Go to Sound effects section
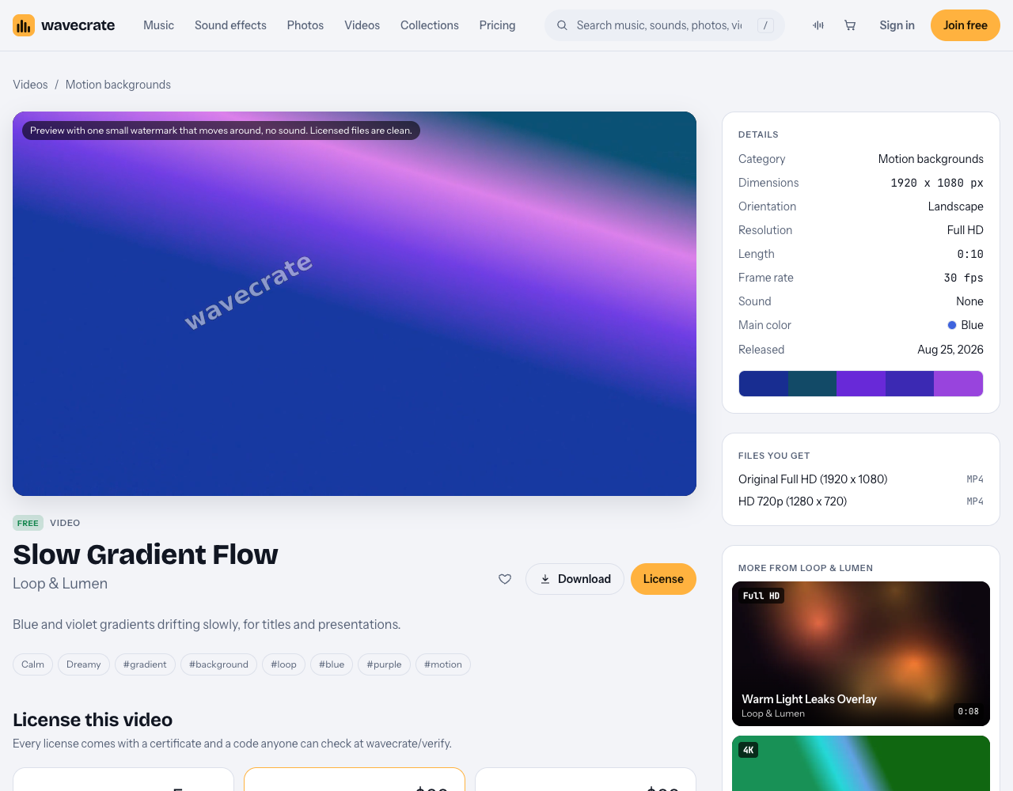The width and height of the screenshot is (1013, 791). (230, 25)
